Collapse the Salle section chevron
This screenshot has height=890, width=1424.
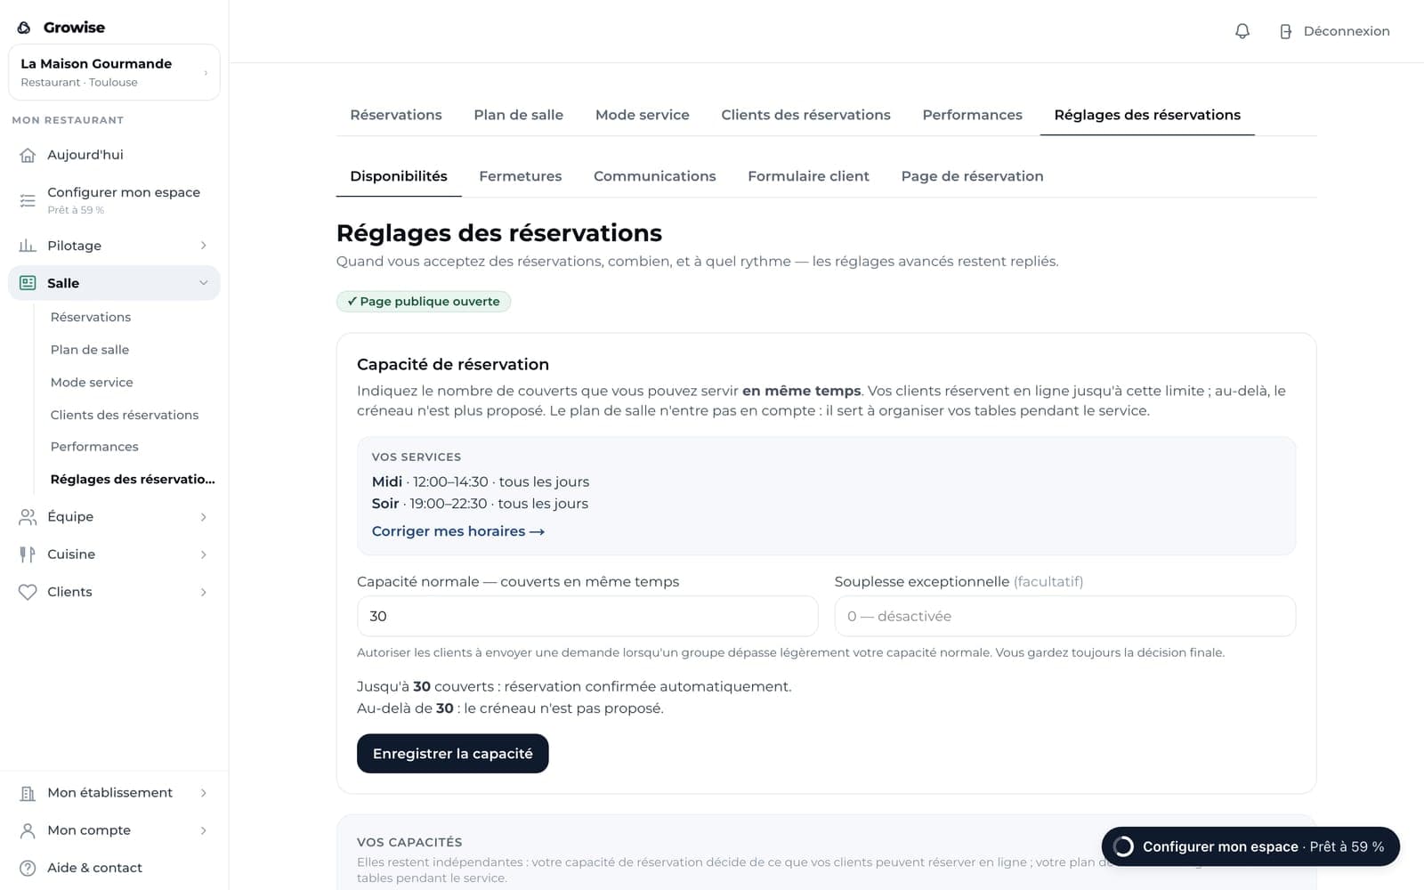click(x=203, y=283)
